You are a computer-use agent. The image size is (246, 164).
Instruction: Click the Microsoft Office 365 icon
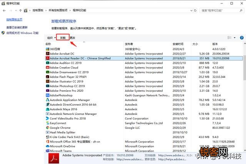click(x=48, y=142)
